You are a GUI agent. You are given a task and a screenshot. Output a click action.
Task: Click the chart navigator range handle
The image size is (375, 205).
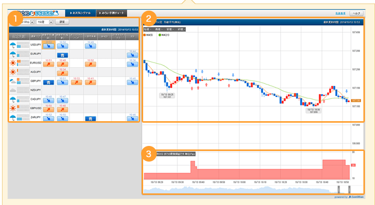tap(339, 189)
